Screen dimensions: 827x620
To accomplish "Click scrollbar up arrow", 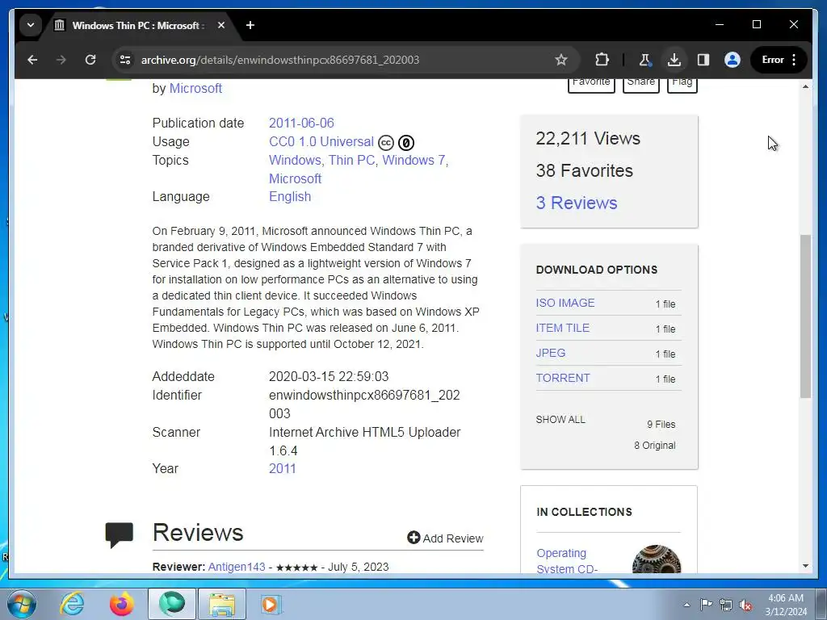I will (x=805, y=86).
